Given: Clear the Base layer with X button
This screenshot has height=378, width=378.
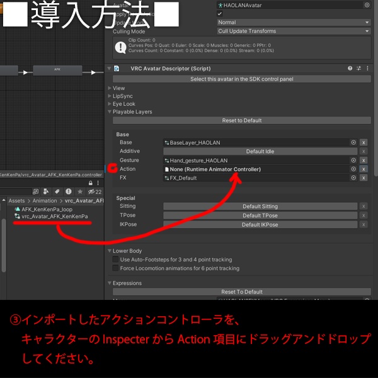Looking at the screenshot, I should click(364, 142).
